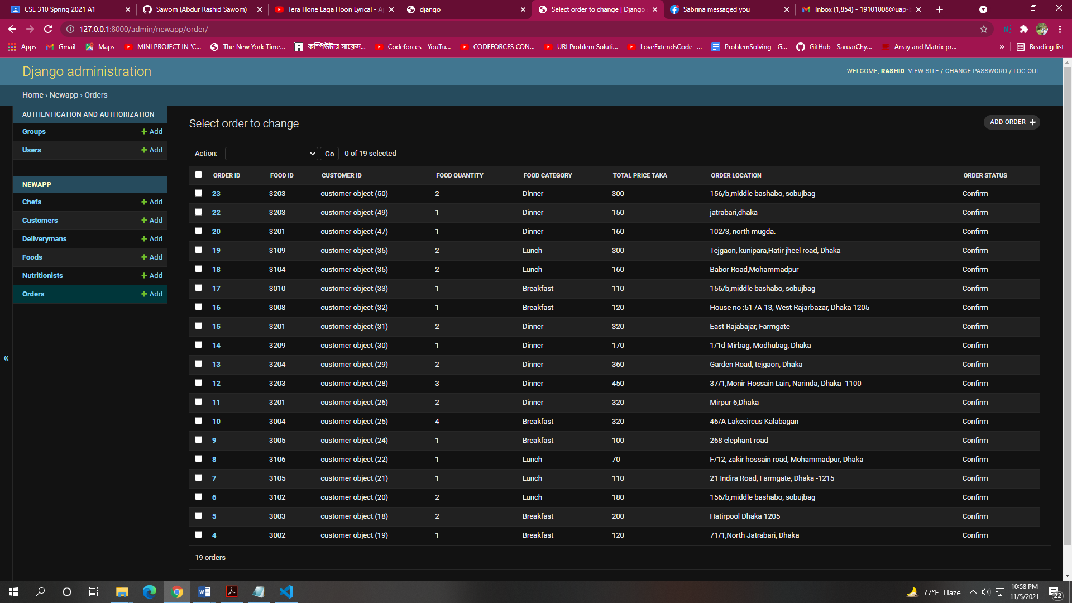Viewport: 1072px width, 603px height.
Task: Open the Action dropdown menu
Action: click(x=271, y=154)
